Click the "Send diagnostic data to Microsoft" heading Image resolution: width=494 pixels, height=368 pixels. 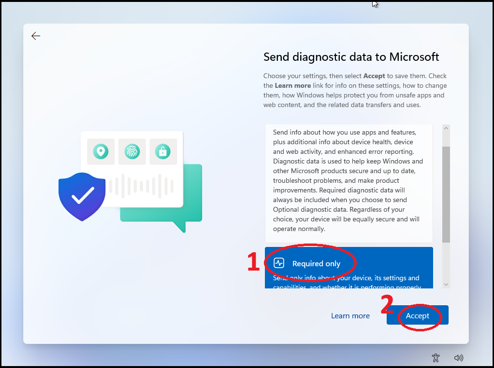click(x=351, y=57)
